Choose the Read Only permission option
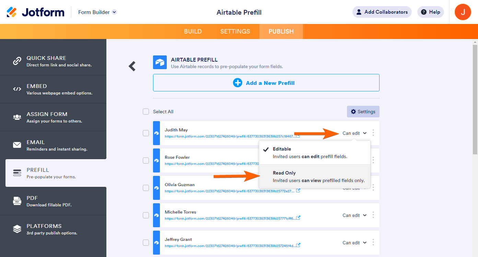 click(x=315, y=177)
